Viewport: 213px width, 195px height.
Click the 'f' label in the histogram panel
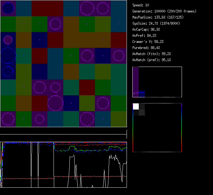137,93
